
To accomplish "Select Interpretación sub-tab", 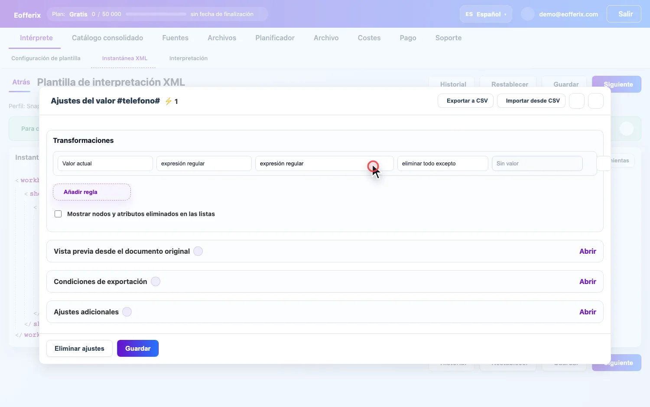I will click(x=188, y=58).
